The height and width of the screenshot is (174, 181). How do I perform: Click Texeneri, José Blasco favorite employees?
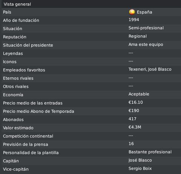tap(150, 69)
